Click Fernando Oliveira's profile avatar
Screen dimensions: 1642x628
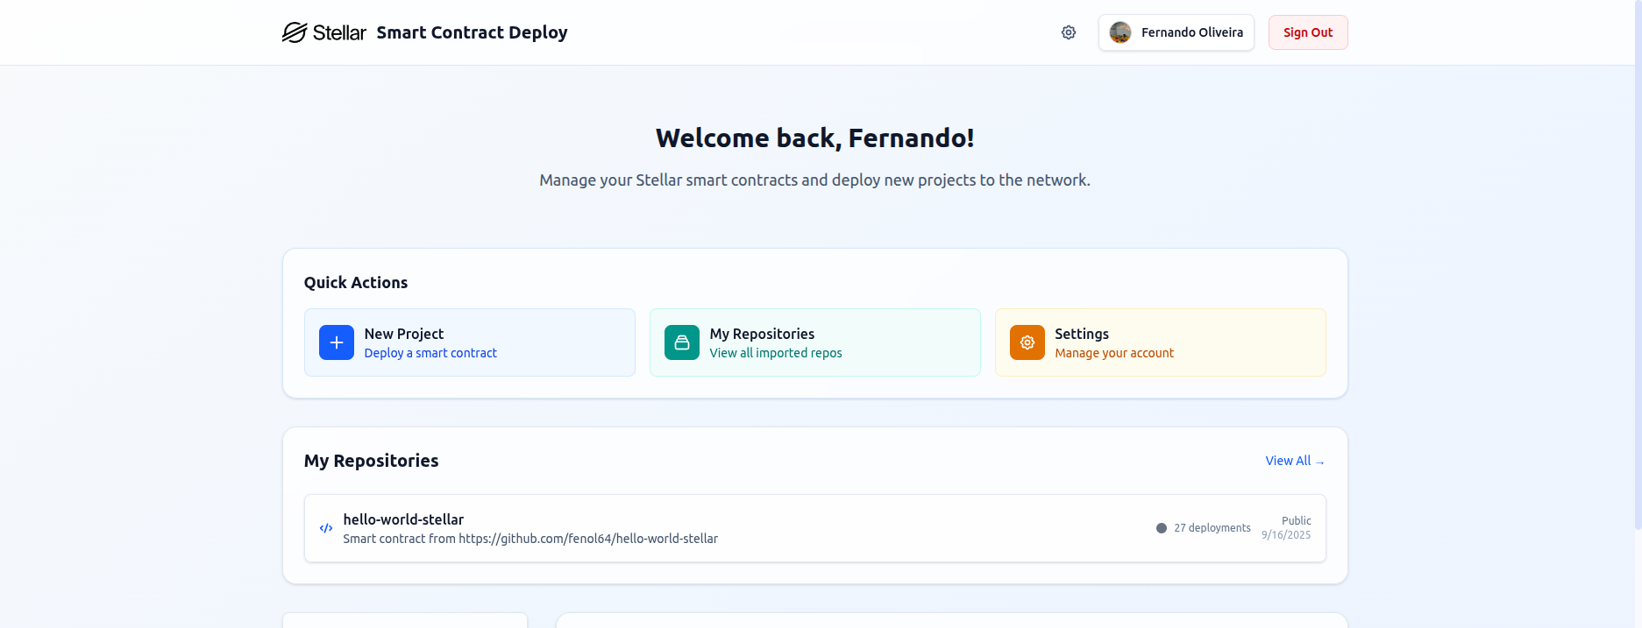1120,32
